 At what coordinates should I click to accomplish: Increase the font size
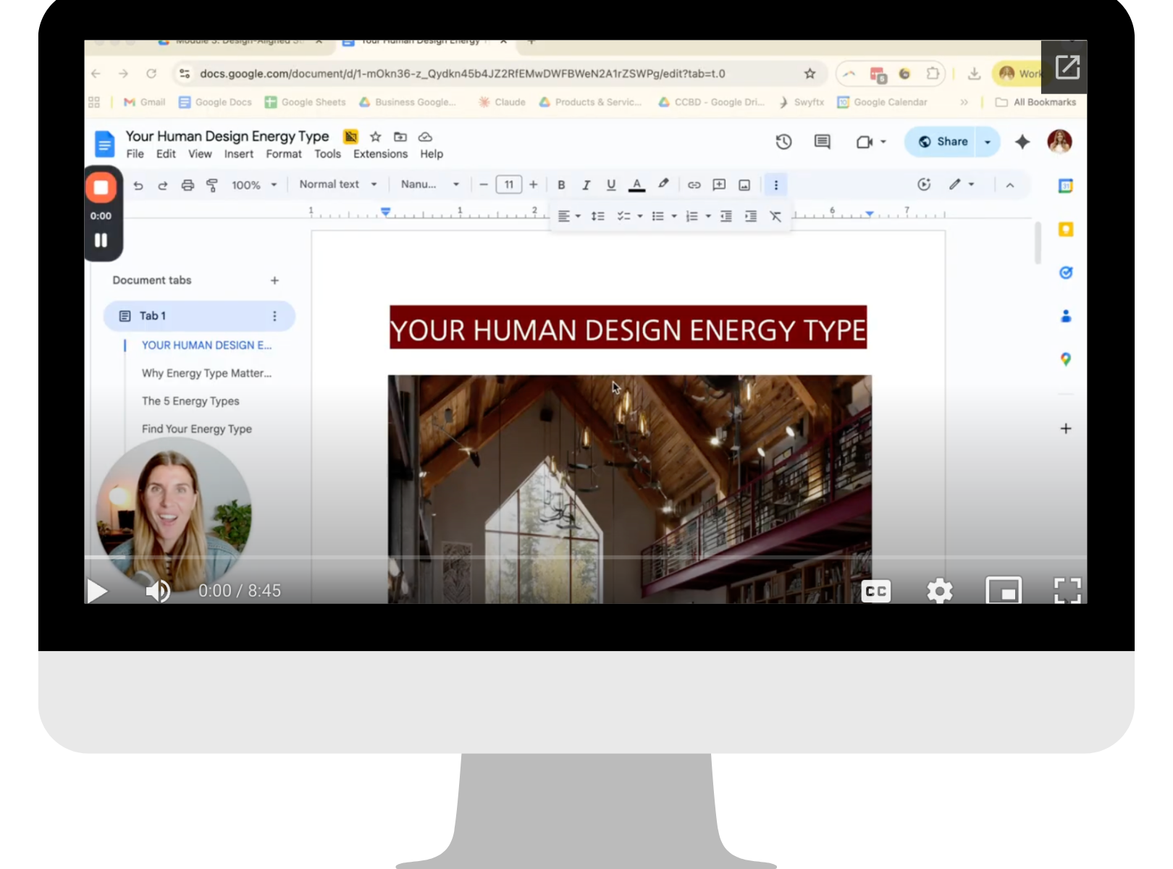click(534, 185)
